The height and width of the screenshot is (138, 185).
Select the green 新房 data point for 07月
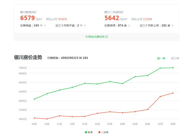(x=160, y=68)
